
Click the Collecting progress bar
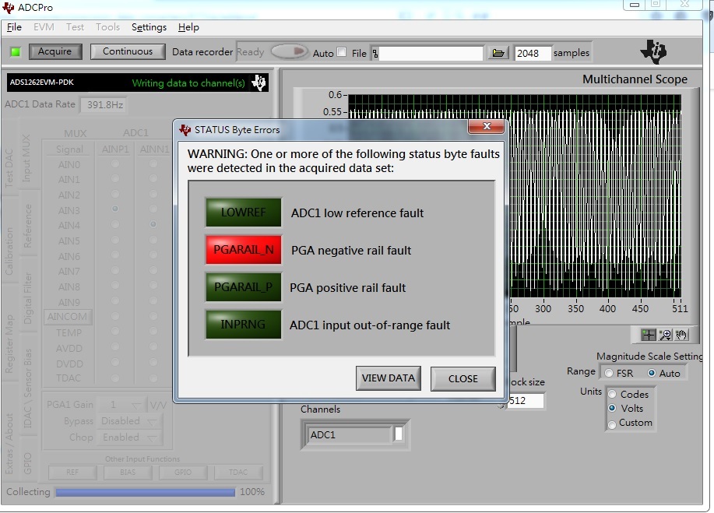(146, 492)
